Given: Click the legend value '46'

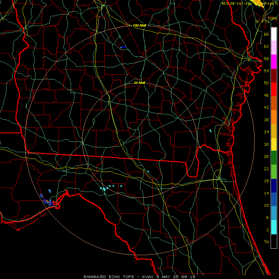Looking at the screenshot, I should [x=266, y=95].
